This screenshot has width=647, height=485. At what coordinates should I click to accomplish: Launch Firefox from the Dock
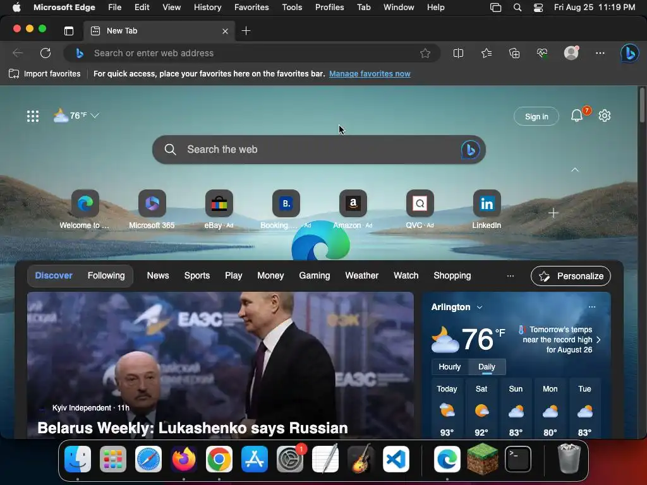pos(184,459)
